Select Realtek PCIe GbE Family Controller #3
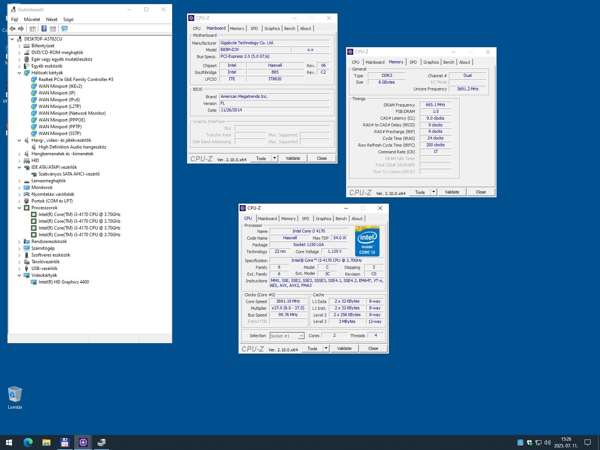Viewport: 600px width, 450px height. pos(75,79)
